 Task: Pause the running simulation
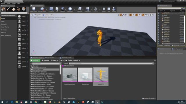click(104, 10)
